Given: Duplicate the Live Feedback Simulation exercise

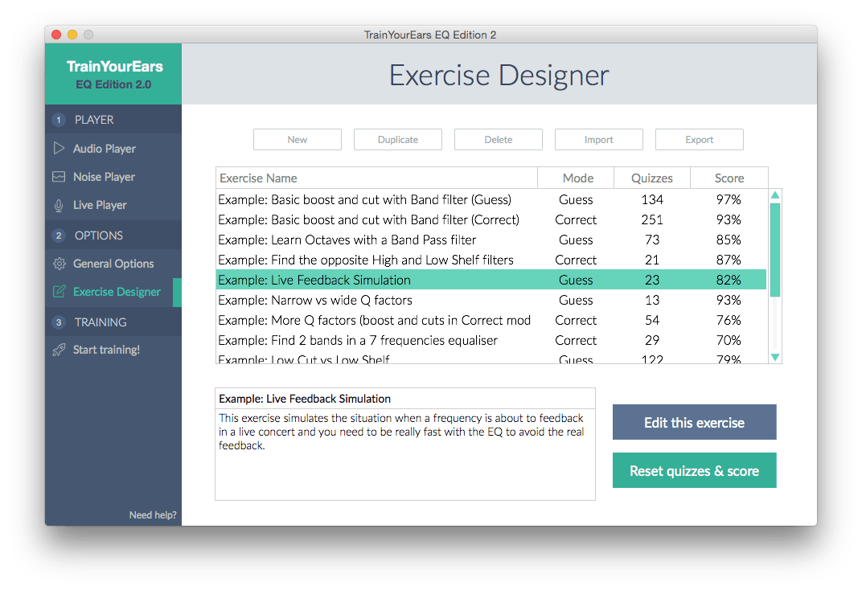Looking at the screenshot, I should click(x=397, y=139).
